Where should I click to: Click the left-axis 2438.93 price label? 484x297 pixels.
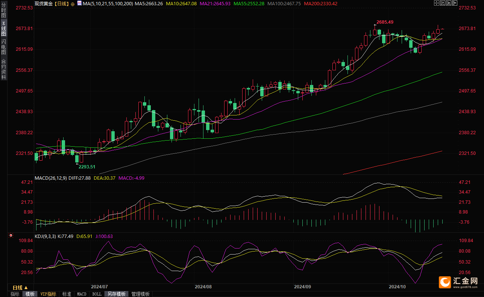[25, 112]
